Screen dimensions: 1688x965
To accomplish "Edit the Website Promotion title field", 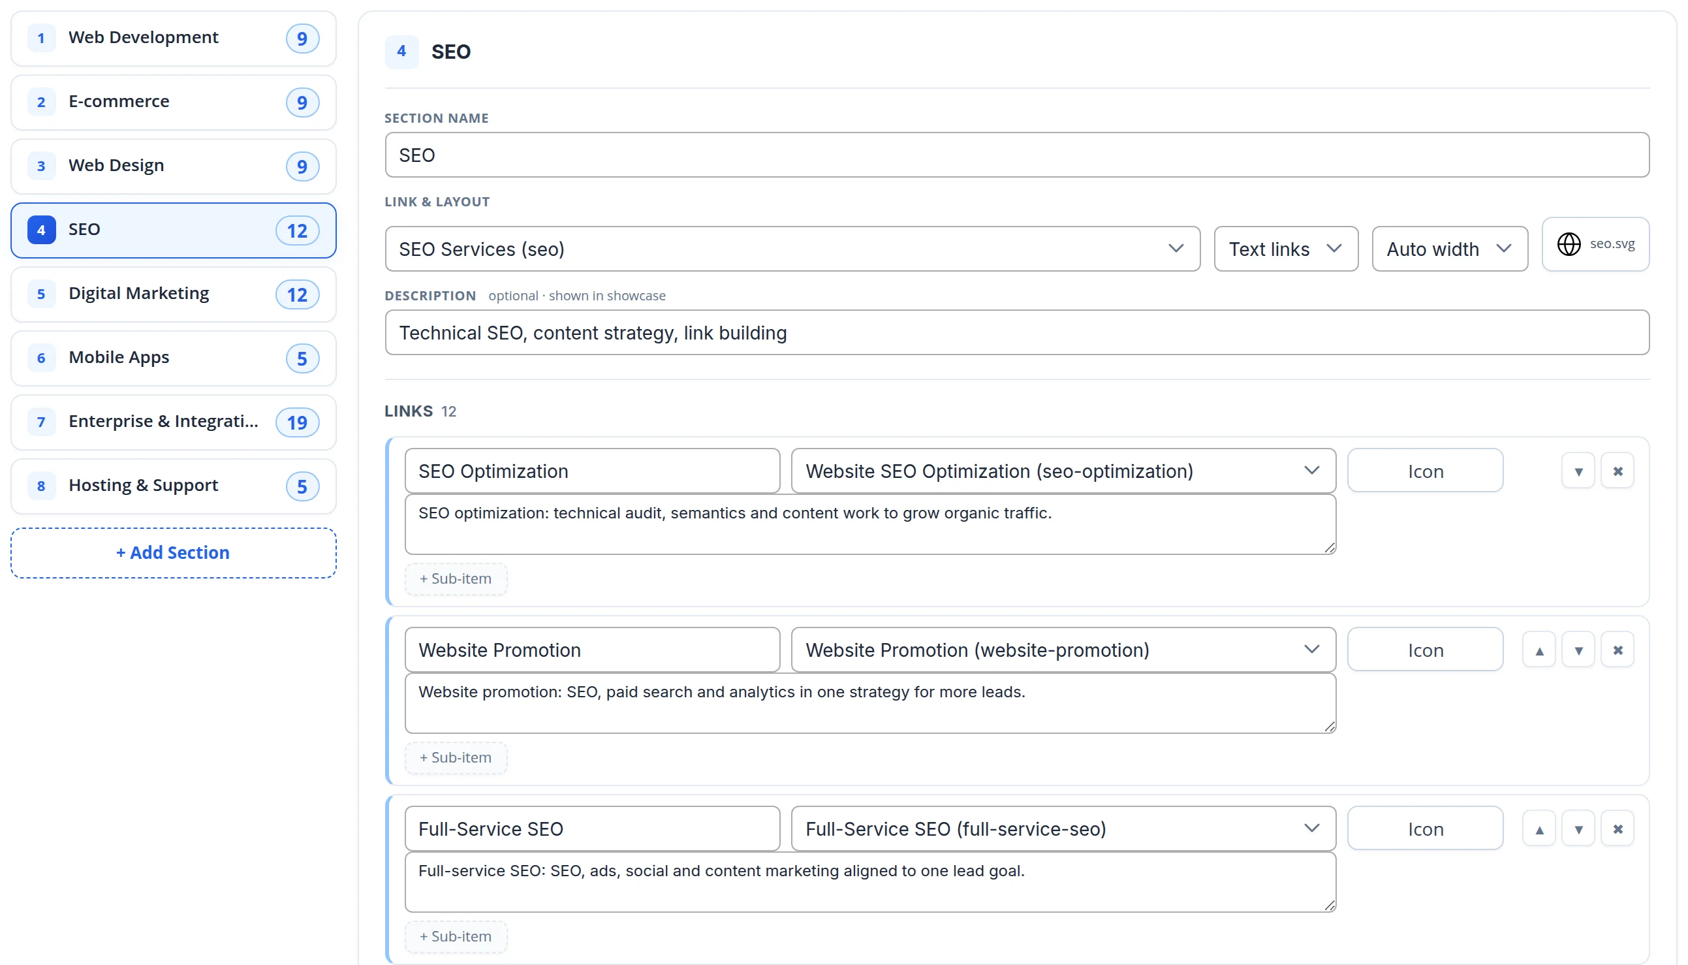I will point(592,650).
